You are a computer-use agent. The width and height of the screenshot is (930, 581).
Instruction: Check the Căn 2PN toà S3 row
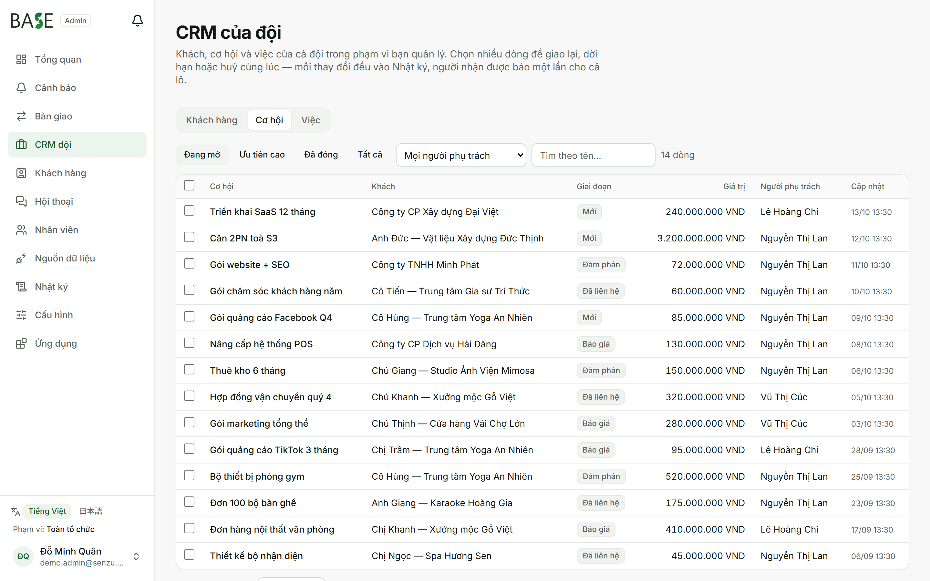189,237
